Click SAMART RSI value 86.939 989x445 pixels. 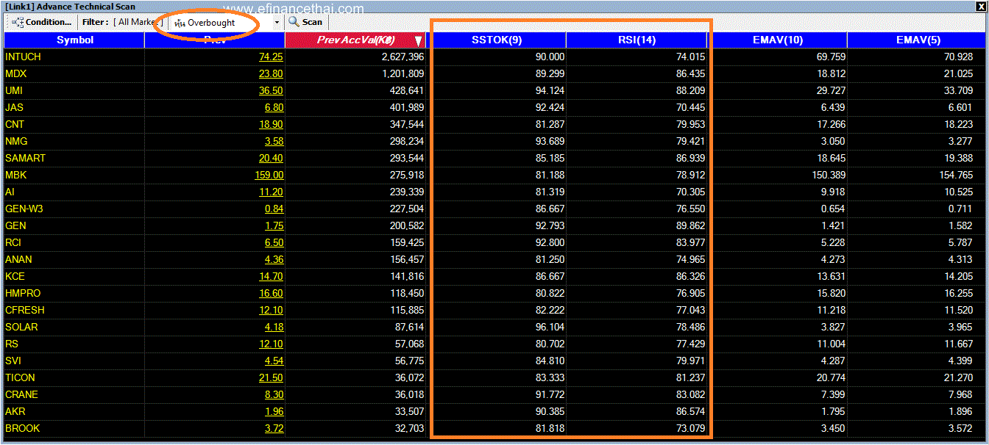[690, 158]
